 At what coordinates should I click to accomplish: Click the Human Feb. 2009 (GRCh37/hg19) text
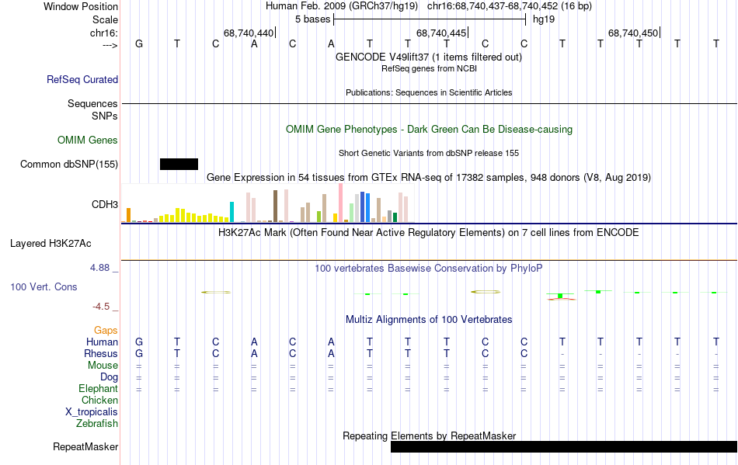342,6
